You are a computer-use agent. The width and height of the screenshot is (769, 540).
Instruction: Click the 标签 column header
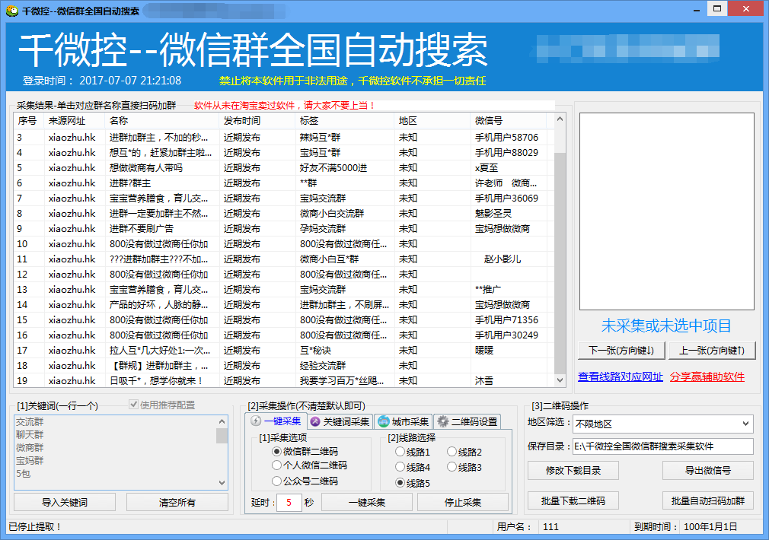tap(345, 120)
